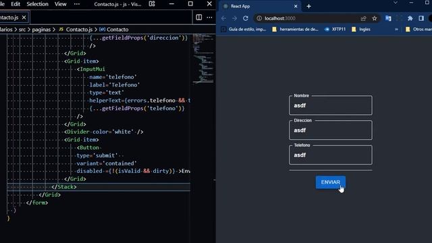
Task: View site information icon in address bar
Action: coord(259,18)
